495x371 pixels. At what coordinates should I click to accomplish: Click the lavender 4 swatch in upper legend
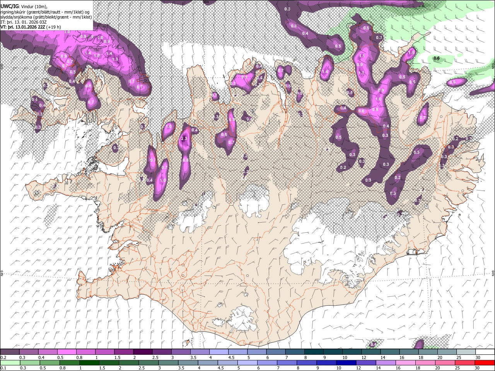[x=219, y=352]
